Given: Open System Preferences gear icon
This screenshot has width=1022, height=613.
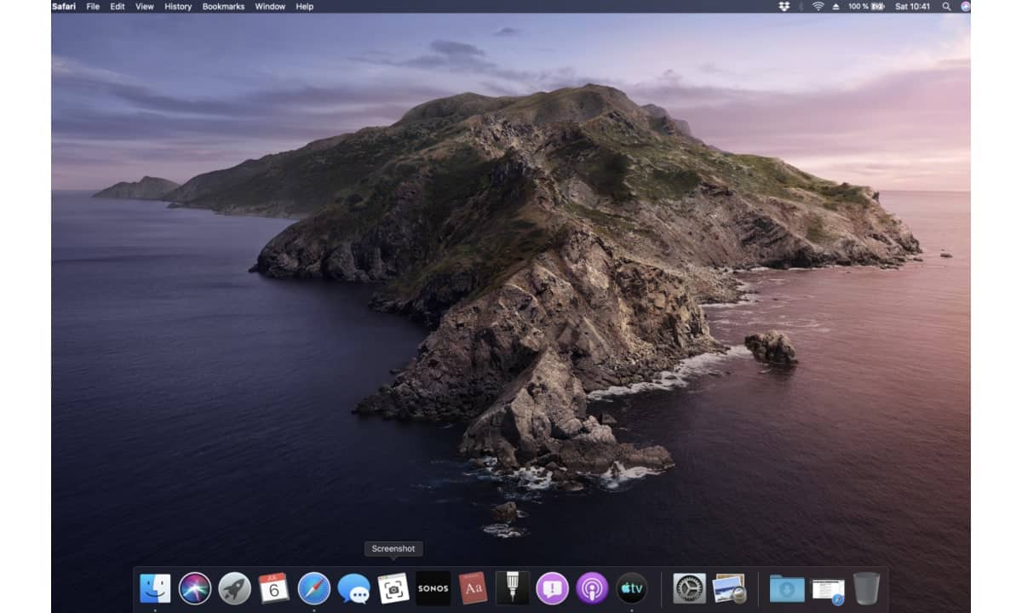Looking at the screenshot, I should click(x=689, y=588).
